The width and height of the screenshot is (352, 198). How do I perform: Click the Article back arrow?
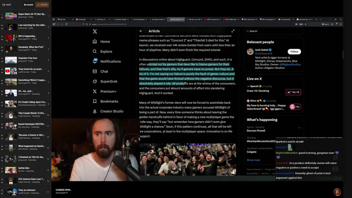(141, 31)
